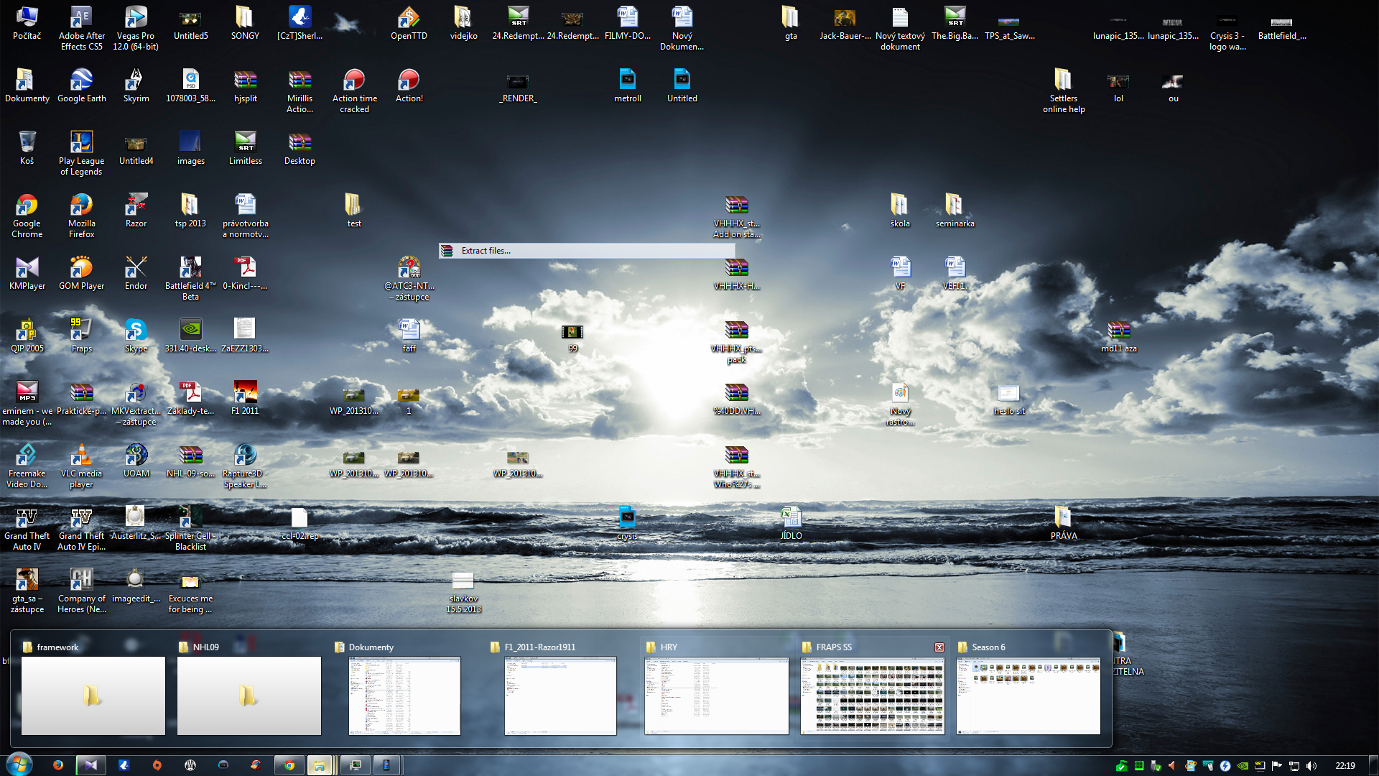Viewport: 1379px width, 776px height.
Task: Launch Skype from the desktop
Action: (x=136, y=331)
